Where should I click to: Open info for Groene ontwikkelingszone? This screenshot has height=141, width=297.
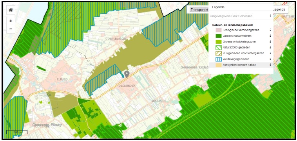tap(270, 41)
